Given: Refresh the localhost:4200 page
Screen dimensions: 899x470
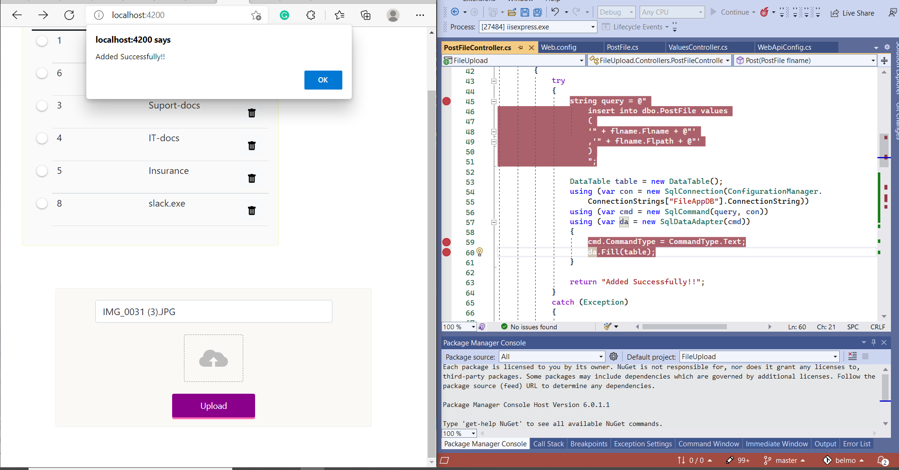Looking at the screenshot, I should [69, 15].
